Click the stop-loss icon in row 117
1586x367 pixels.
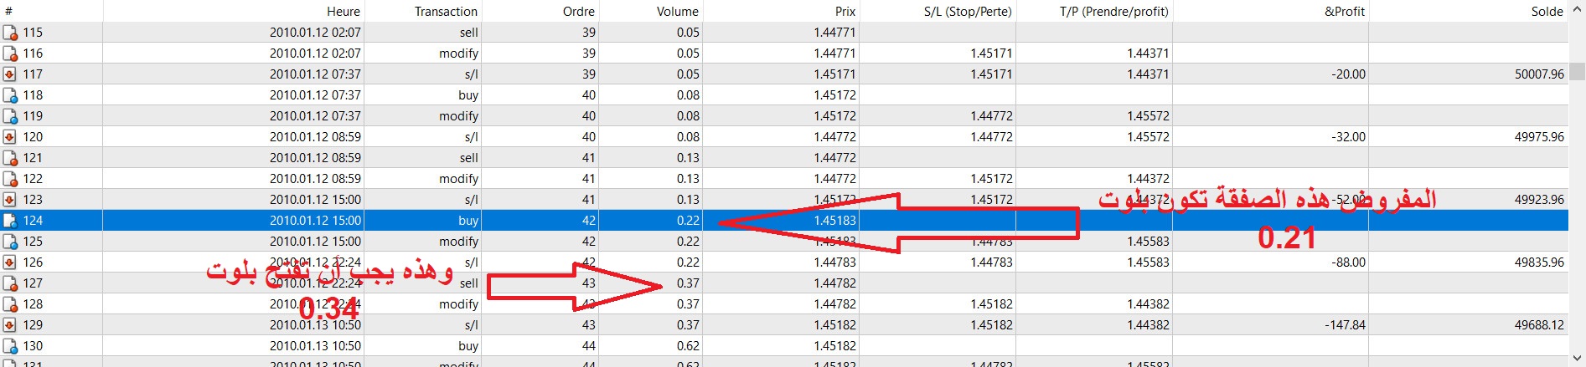10,74
